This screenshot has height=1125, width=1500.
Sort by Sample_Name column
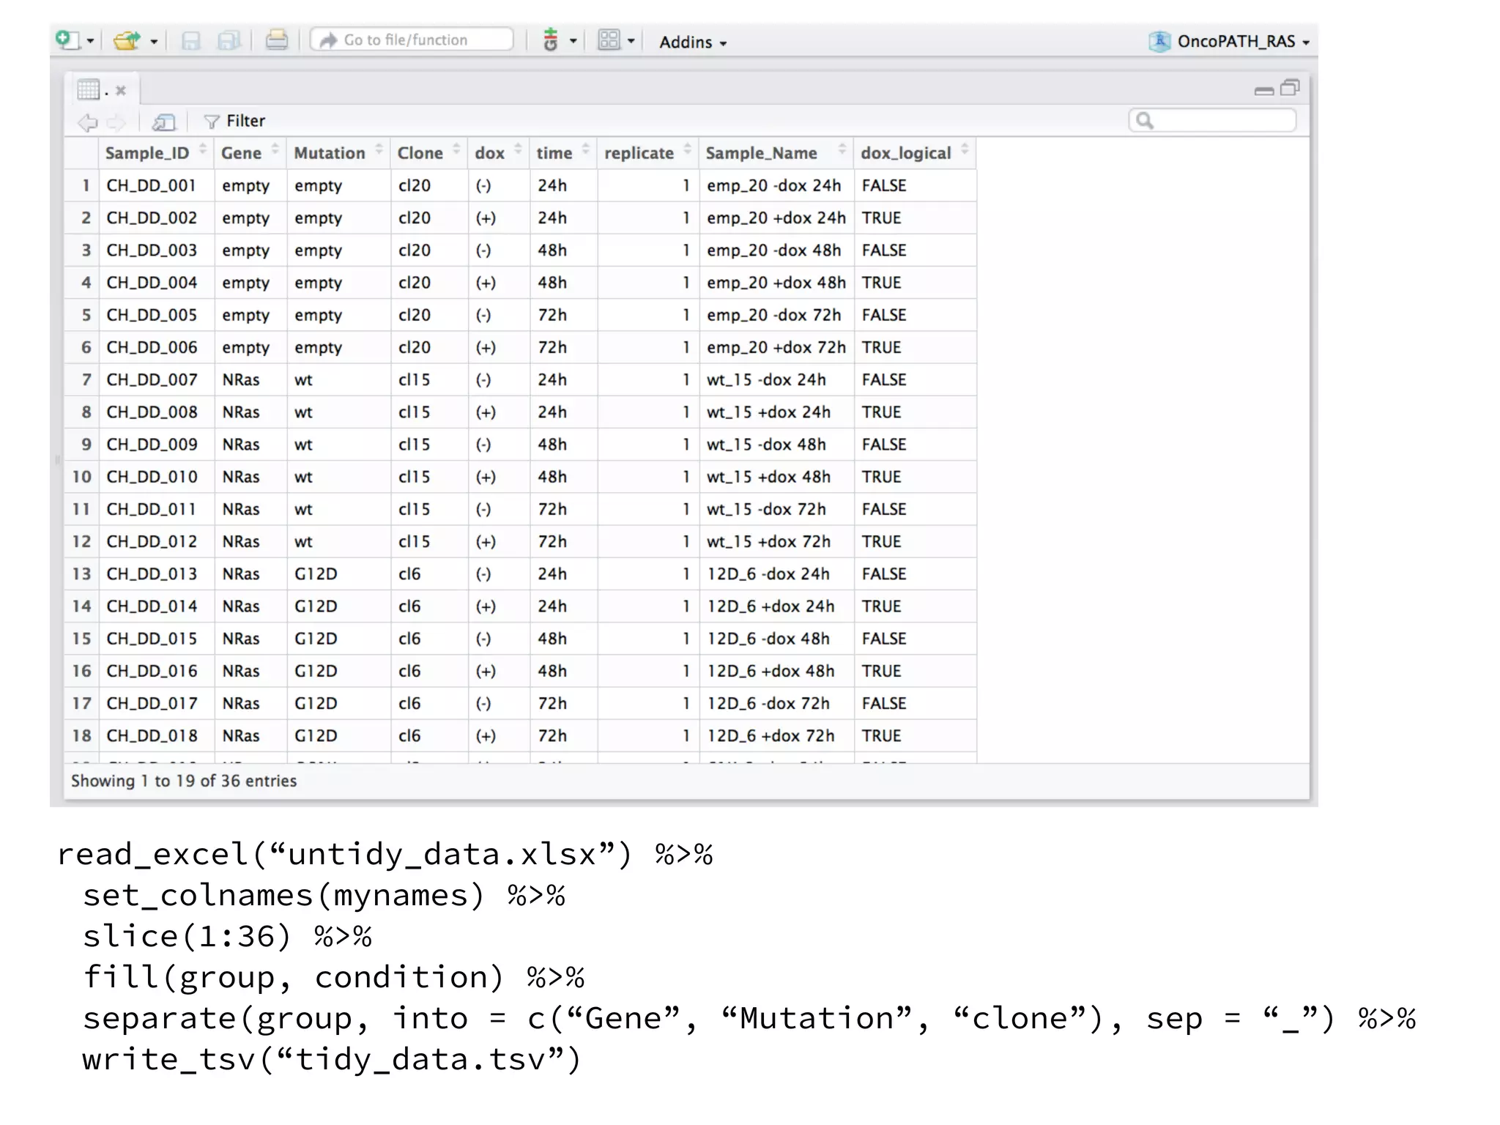776,153
